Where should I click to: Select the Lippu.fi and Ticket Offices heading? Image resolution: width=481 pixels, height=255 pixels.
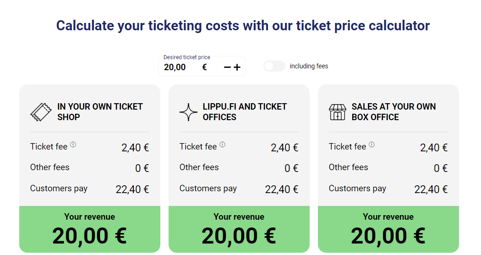245,112
